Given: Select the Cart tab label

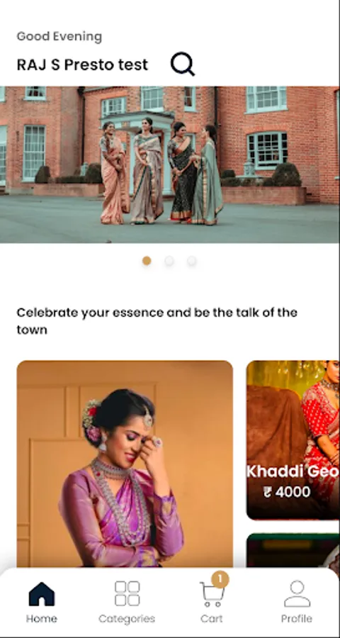Looking at the screenshot, I should tap(212, 619).
